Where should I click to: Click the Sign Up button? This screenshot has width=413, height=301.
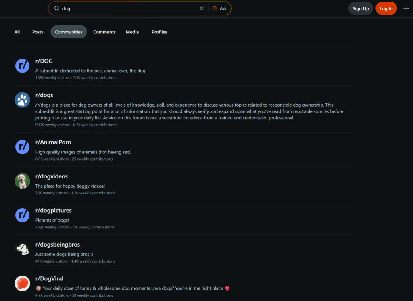(x=361, y=8)
